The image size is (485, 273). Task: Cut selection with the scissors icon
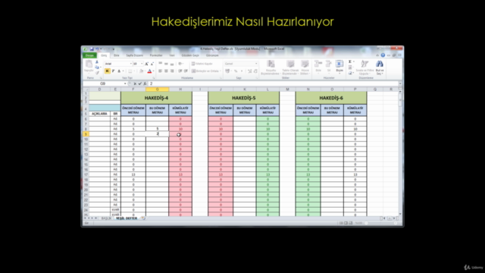point(97,62)
